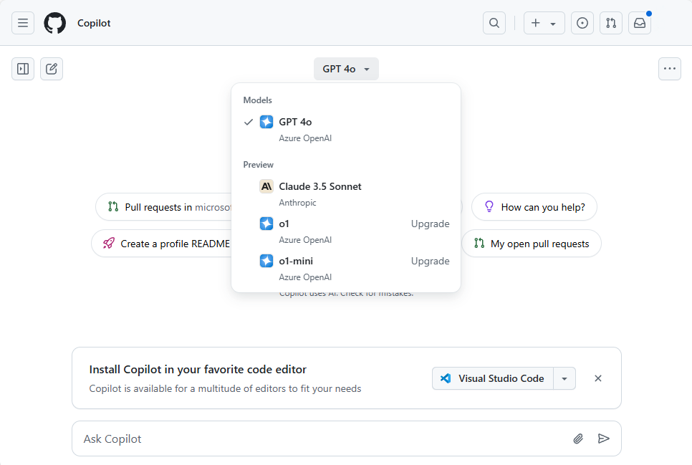
Task: Toggle the conversation sidebar panel
Action: [22, 68]
